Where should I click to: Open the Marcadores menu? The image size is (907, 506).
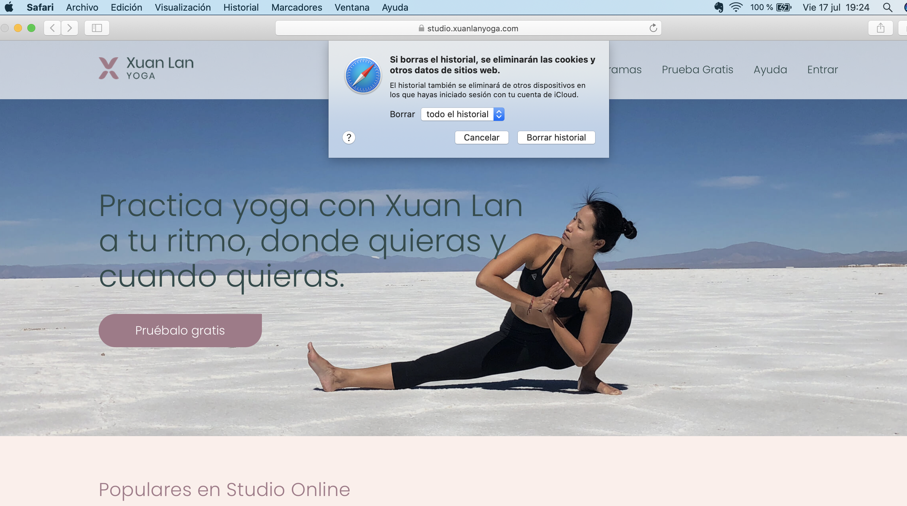[x=297, y=7]
